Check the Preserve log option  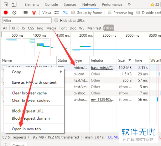[109, 13]
